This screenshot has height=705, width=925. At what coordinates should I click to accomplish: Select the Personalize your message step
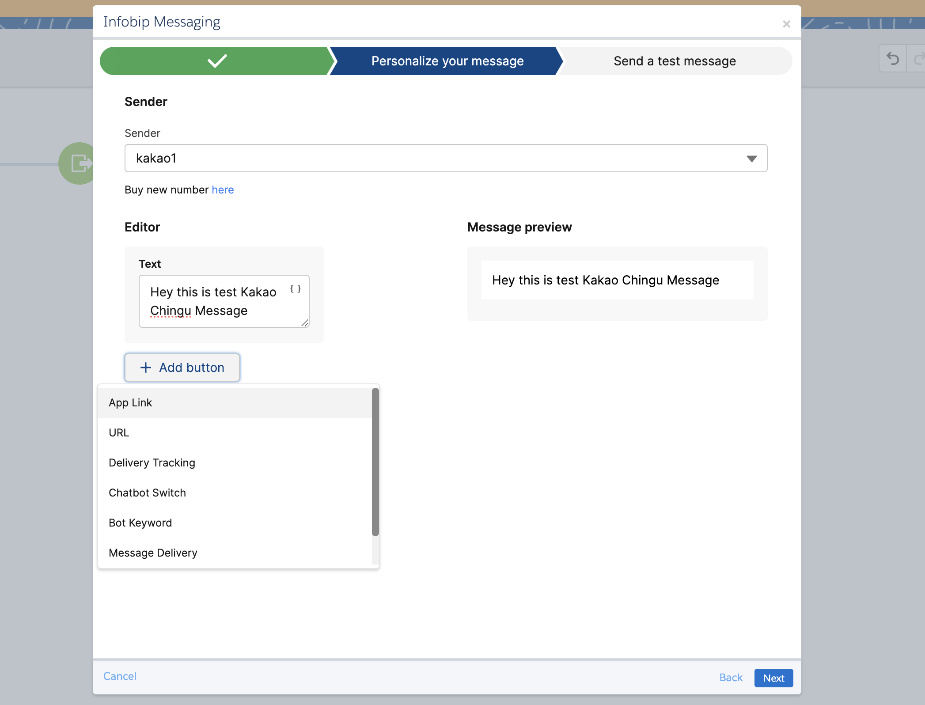(x=447, y=61)
